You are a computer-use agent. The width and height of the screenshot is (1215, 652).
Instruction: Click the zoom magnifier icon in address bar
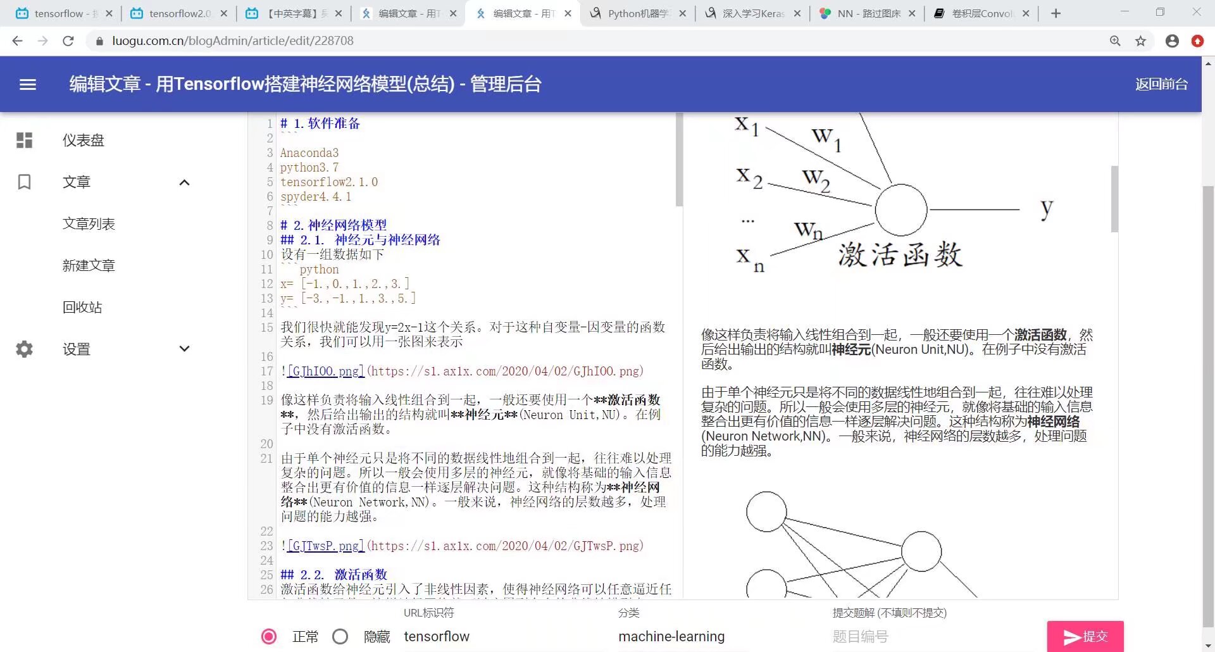[1115, 41]
